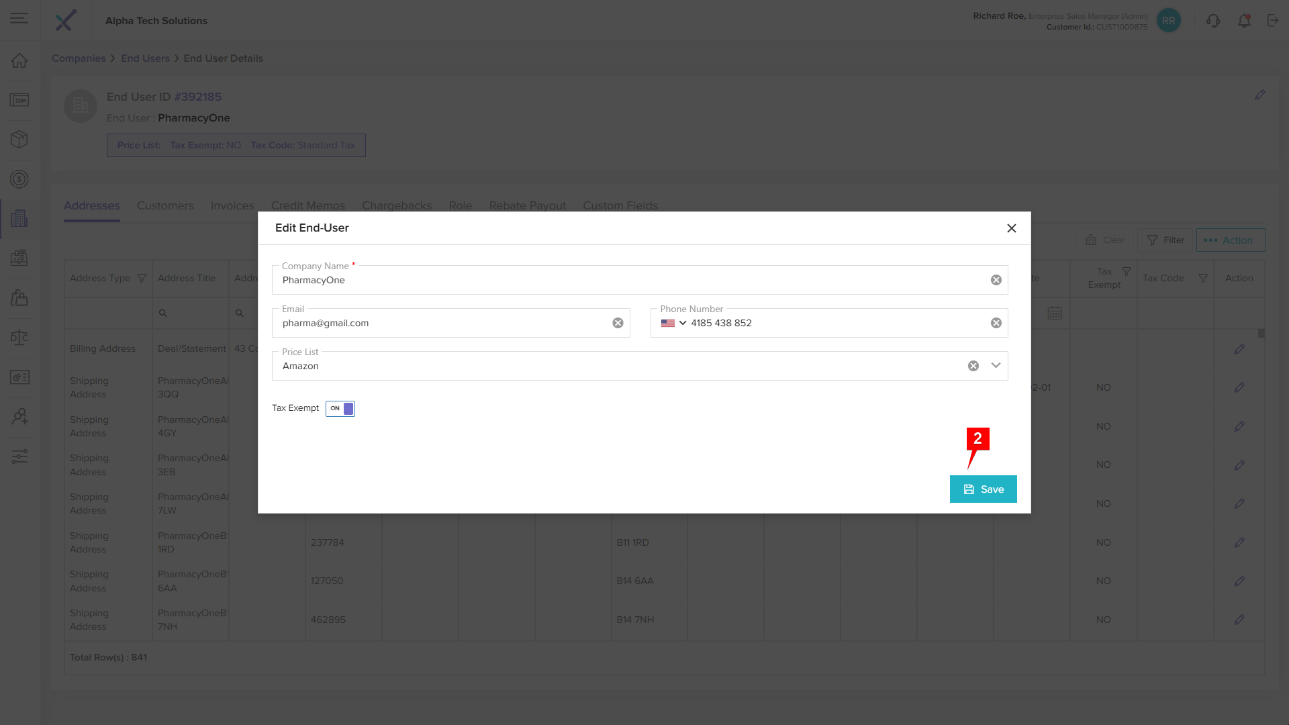Viewport: 1289px width, 725px height.
Task: Open the hamburger menu icon
Action: [x=19, y=19]
